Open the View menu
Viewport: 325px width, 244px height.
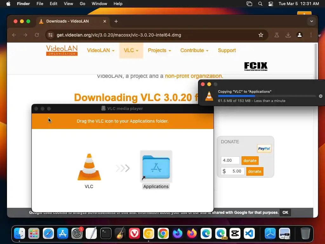[69, 4]
